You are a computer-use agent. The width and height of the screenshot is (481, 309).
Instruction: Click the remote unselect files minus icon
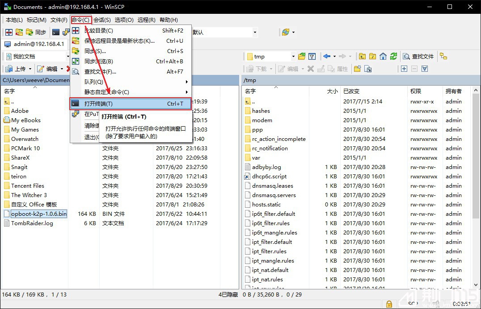(414, 69)
